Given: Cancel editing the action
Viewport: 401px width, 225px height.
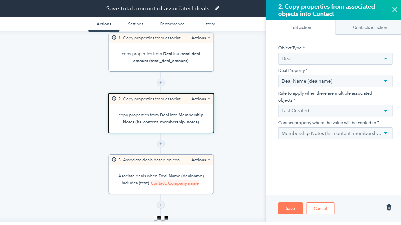Looking at the screenshot, I should [x=320, y=208].
